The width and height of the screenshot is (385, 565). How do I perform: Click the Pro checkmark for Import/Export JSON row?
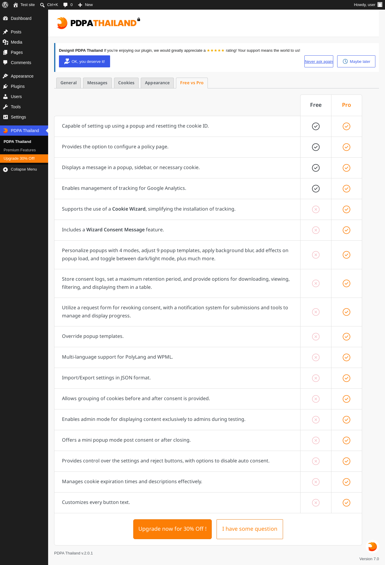[346, 378]
